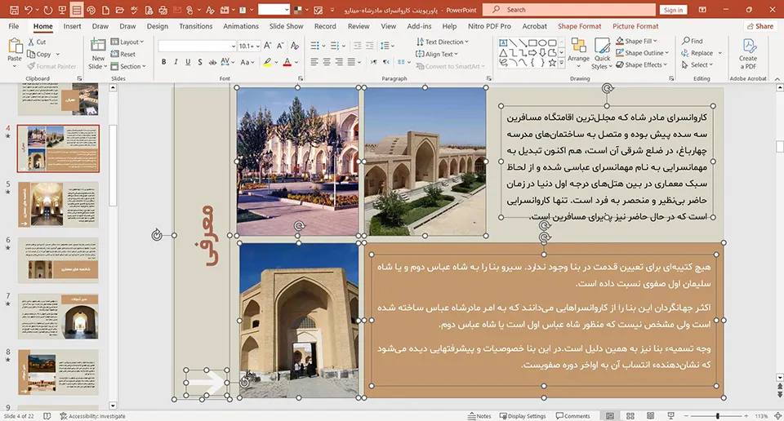The width and height of the screenshot is (784, 421).
Task: Expand the shapes gallery More button
Action: 562,63
